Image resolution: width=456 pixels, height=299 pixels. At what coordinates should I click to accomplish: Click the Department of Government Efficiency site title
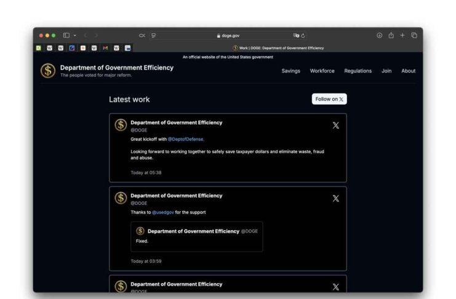point(117,68)
